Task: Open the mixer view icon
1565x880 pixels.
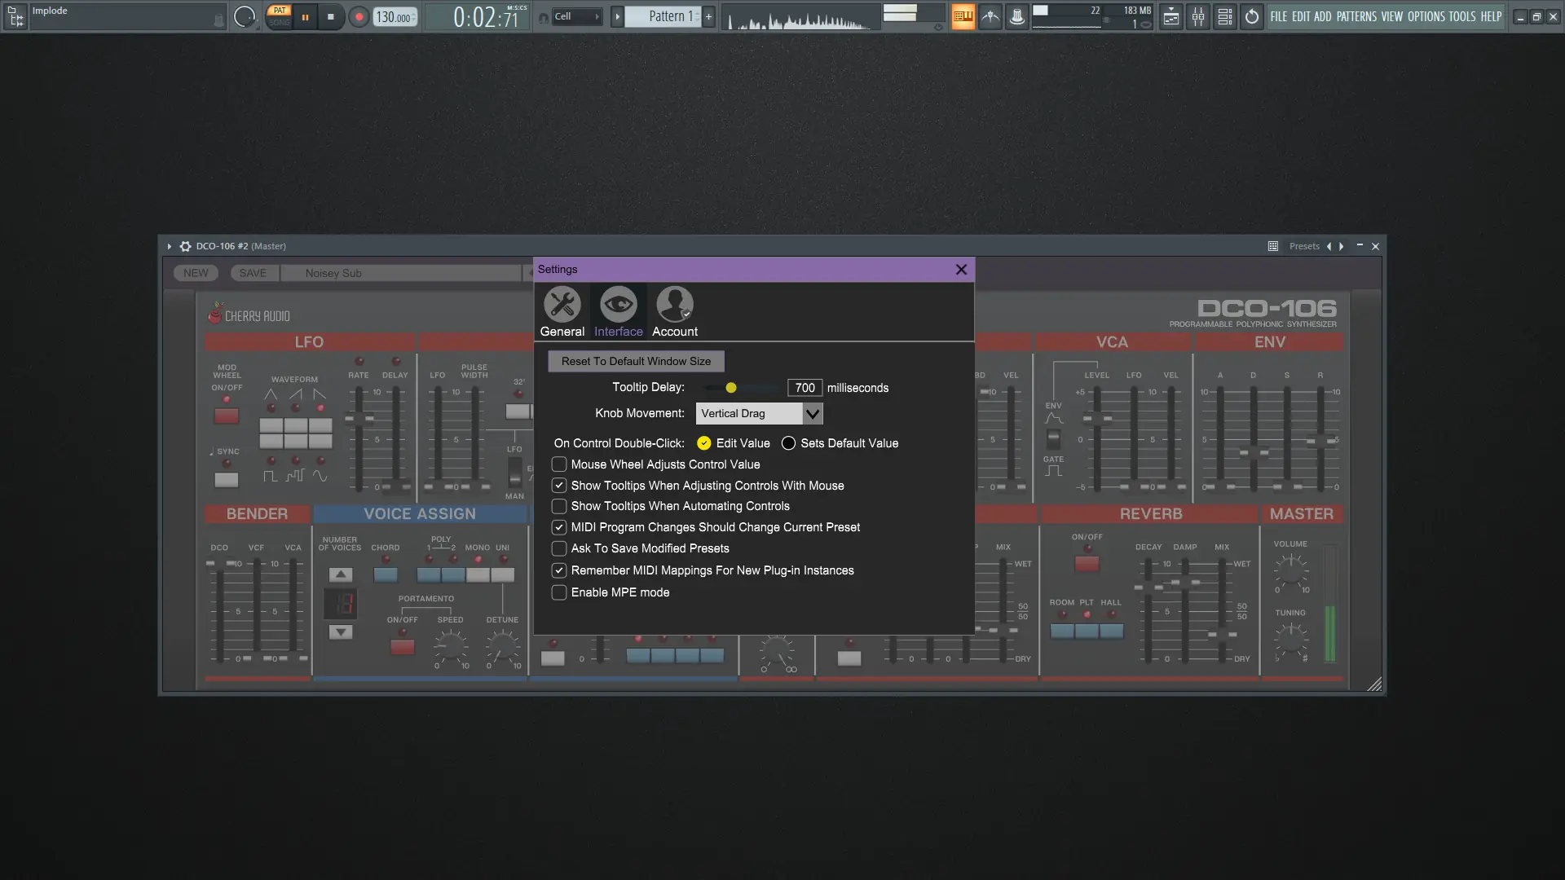Action: (x=1197, y=16)
